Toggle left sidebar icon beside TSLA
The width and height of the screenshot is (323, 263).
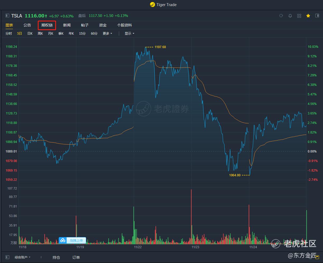click(7, 16)
